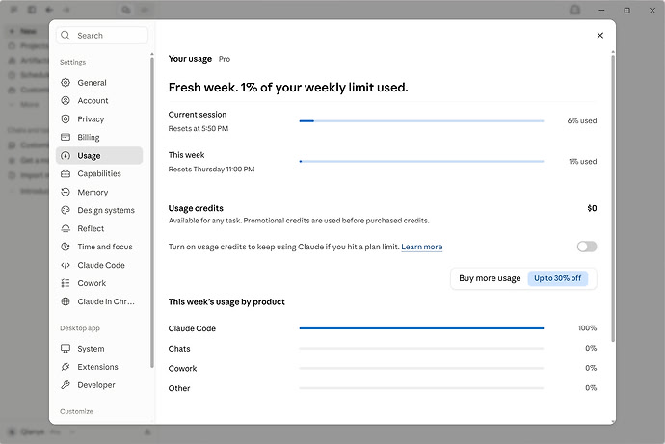This screenshot has width=665, height=444.
Task: Open the Reflect settings page
Action: pos(99,228)
